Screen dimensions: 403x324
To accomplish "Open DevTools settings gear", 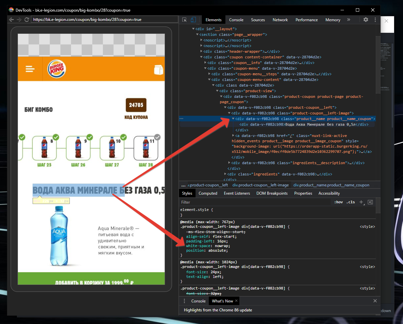I will (x=365, y=20).
